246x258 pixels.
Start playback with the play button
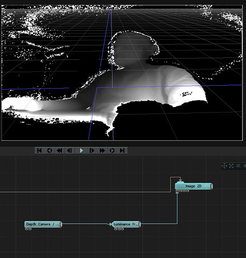81,151
